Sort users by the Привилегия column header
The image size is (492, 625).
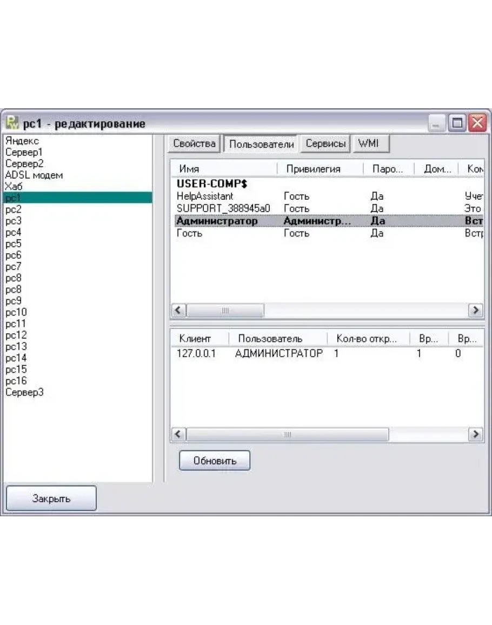coord(313,169)
